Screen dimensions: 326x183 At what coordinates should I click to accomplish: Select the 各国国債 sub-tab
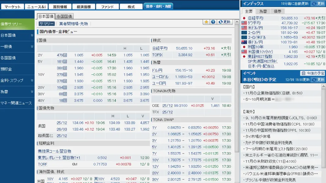tap(64, 16)
